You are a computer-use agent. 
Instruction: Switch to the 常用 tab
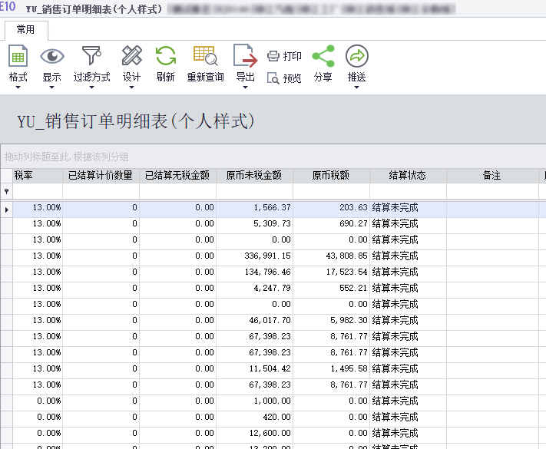26,30
